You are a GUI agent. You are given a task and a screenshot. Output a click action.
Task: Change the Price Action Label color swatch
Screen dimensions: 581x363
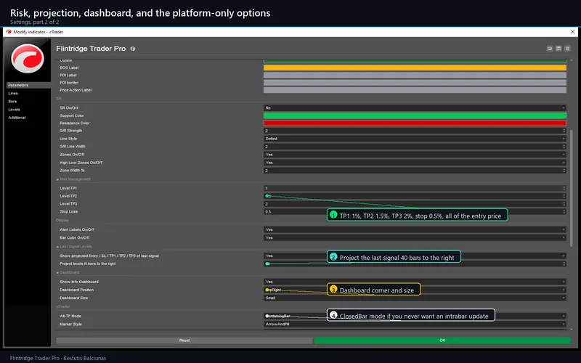tap(415, 90)
